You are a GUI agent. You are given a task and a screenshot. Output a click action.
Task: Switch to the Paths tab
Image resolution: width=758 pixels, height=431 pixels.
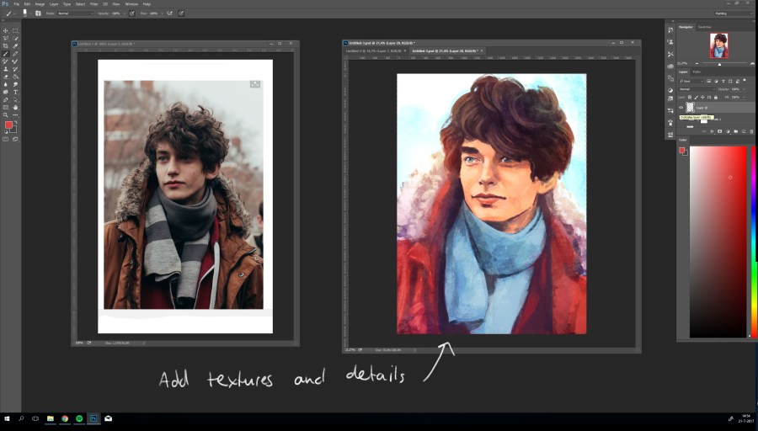pos(697,72)
